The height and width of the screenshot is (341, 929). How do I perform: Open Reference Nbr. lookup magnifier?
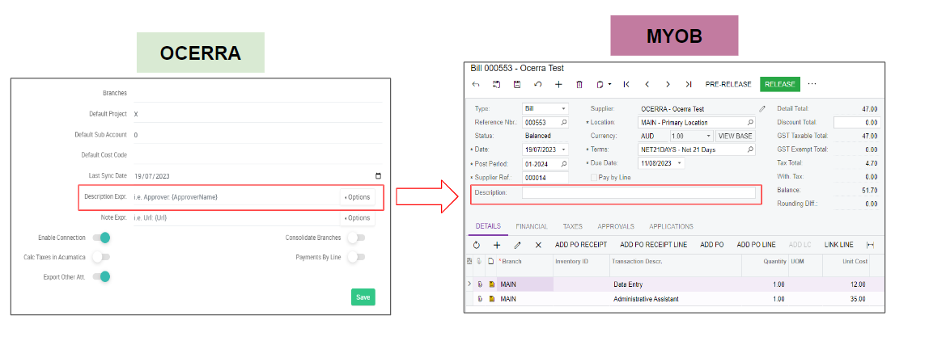(x=564, y=123)
